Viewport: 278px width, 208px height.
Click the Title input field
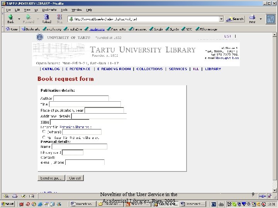coord(85,104)
